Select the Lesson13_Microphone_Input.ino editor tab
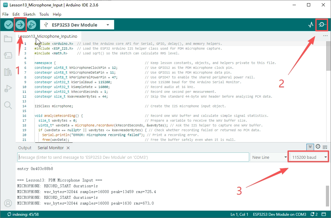 pyautogui.click(x=48, y=36)
